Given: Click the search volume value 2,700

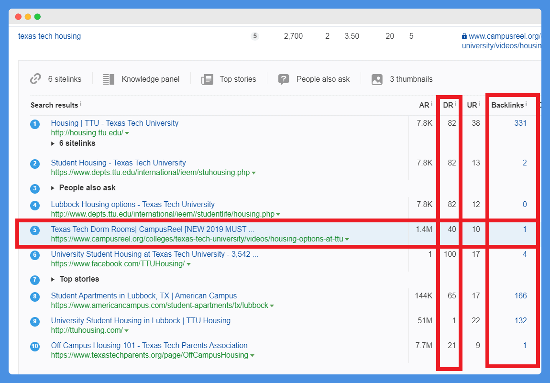Looking at the screenshot, I should click(x=293, y=36).
